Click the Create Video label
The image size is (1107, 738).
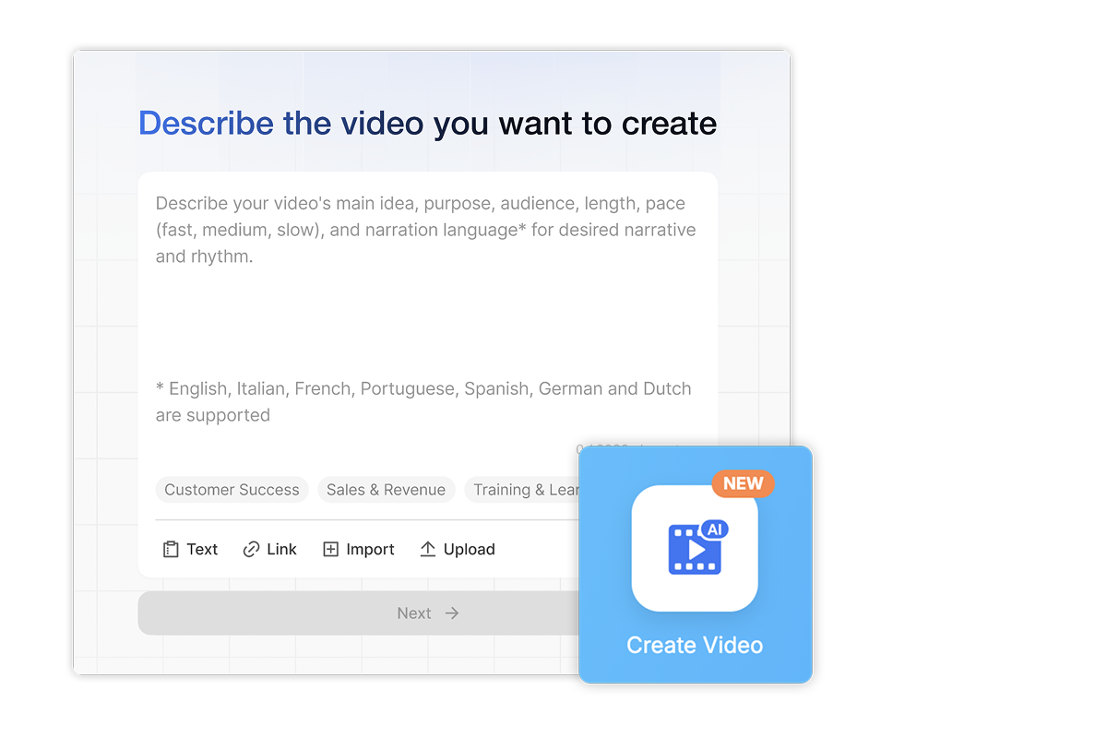point(695,645)
